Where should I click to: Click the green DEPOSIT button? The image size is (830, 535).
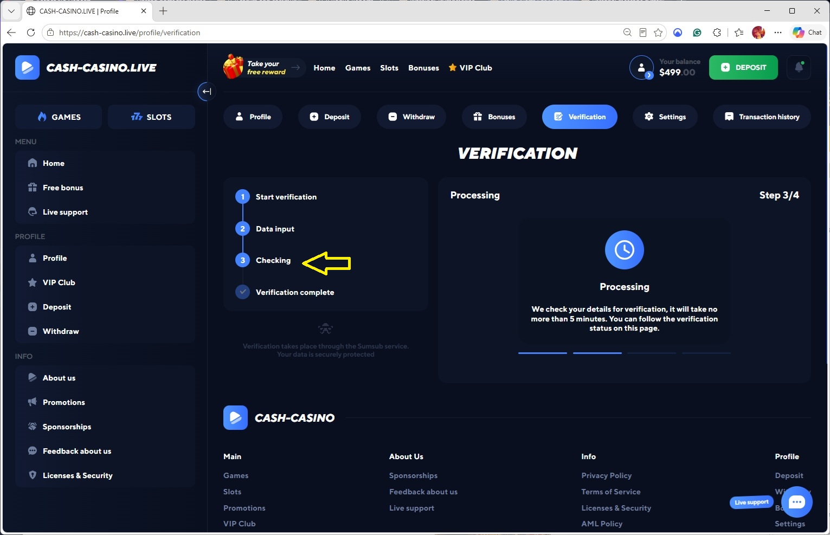click(x=743, y=68)
